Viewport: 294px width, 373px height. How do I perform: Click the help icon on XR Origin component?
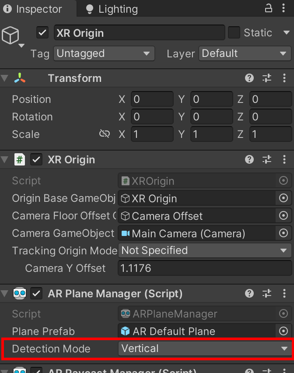pos(249,159)
